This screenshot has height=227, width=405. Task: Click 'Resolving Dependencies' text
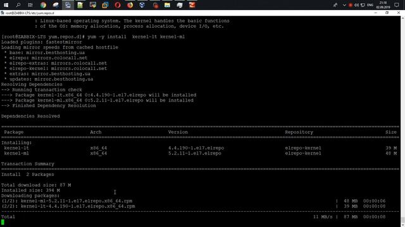tap(32, 84)
